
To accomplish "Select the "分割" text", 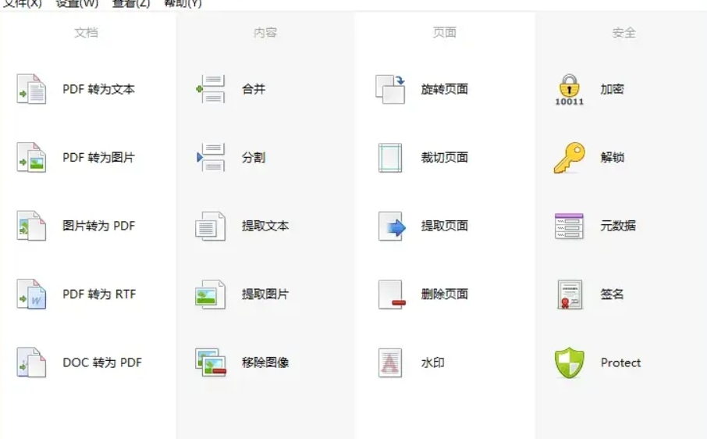I will coord(254,158).
